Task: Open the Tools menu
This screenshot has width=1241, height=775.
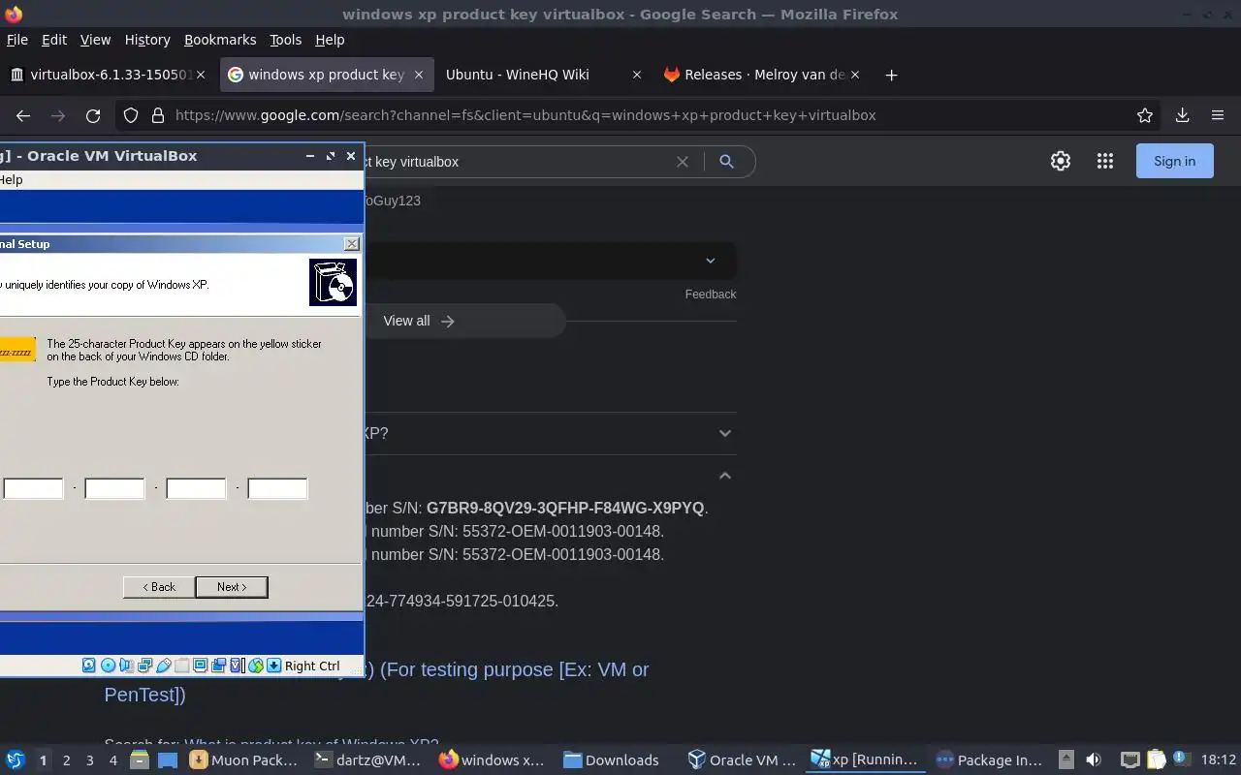Action: (286, 40)
